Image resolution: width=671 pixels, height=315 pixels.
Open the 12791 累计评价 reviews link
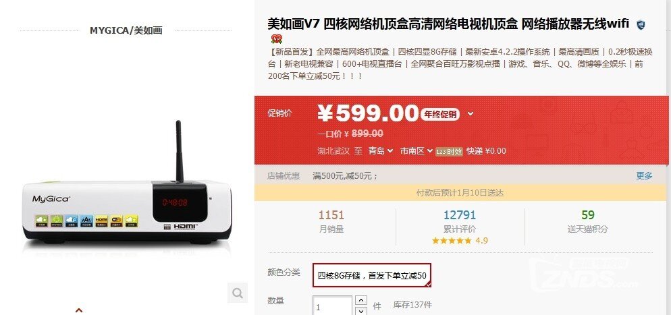click(x=460, y=221)
